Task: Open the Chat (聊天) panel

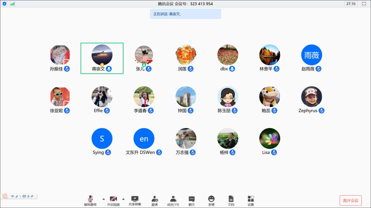Action: tap(192, 199)
